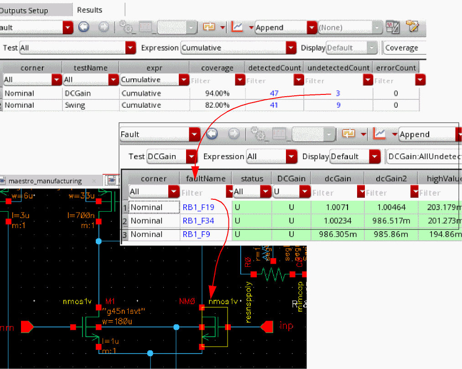The height and width of the screenshot is (369, 462).
Task: Click plot graph icon in lower Fault toolbar
Action: click(379, 134)
